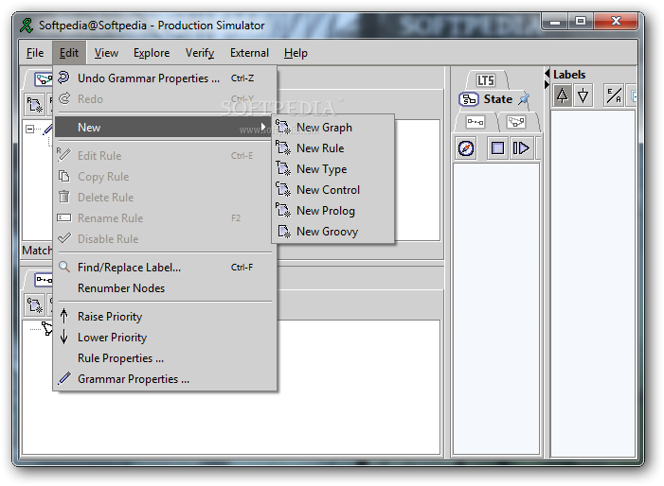Click the Undo swirl icon
Screen dimensions: 664x486
(x=64, y=78)
